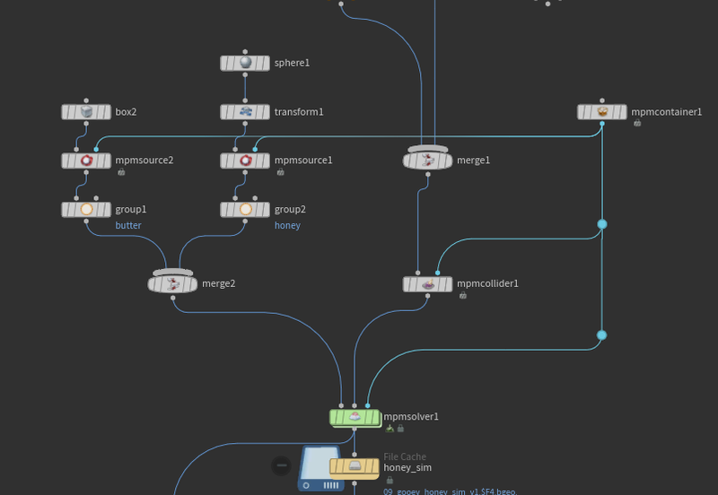This screenshot has width=718, height=495.
Task: Select the mpmcollider1 node icon
Action: (x=428, y=284)
